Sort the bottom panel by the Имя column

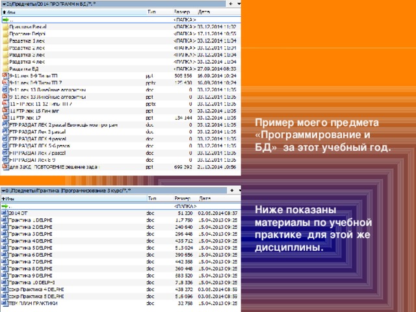point(73,198)
